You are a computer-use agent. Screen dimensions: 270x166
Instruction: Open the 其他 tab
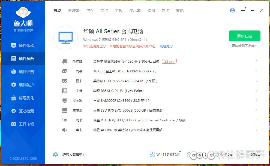point(180,11)
